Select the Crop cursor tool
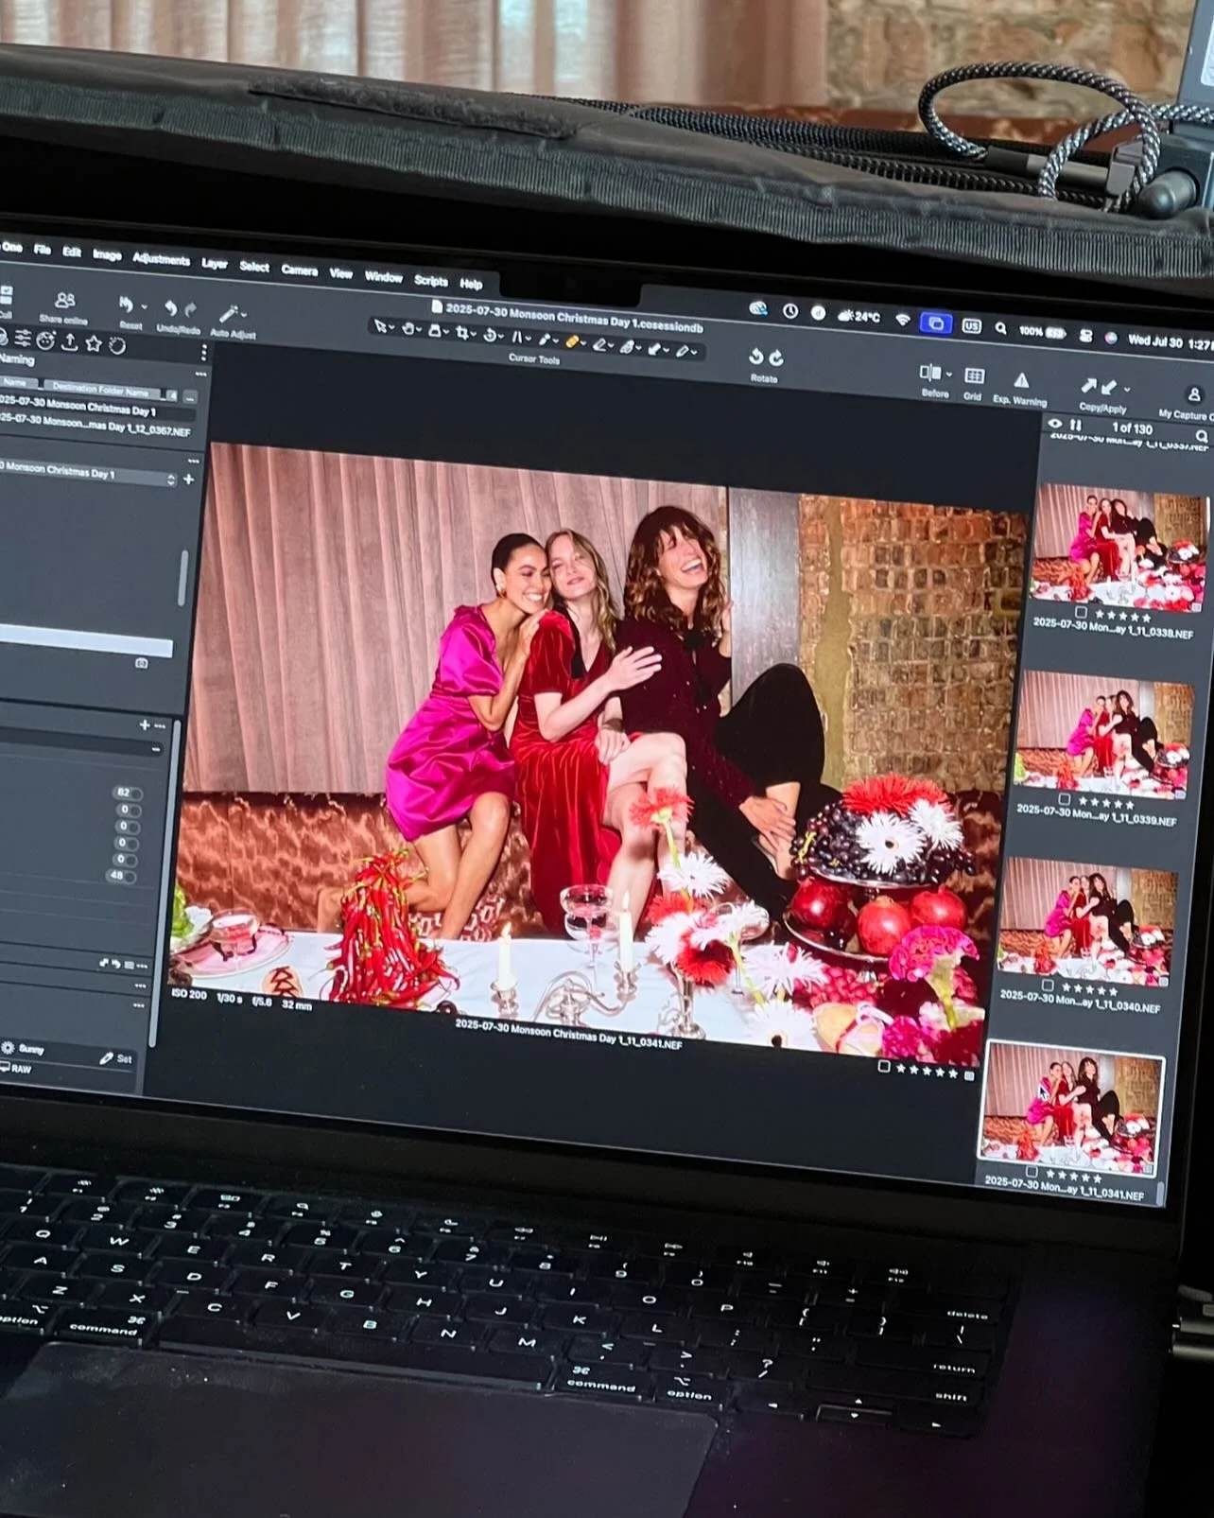Screen dimensions: 1214x1518 (x=462, y=332)
